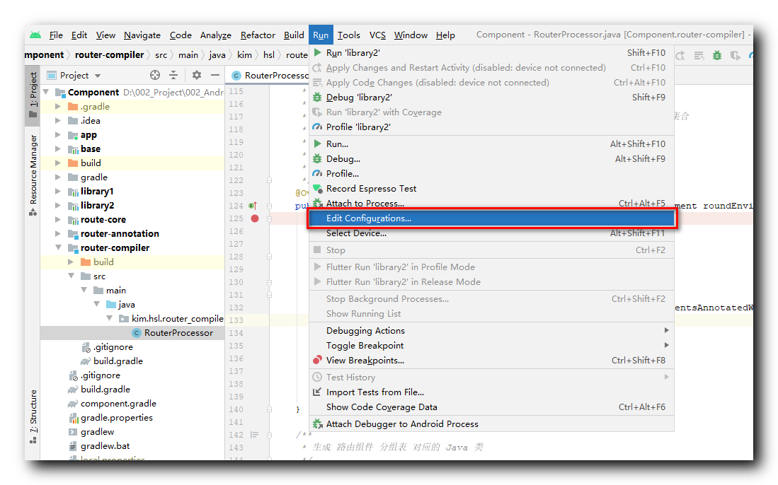The width and height of the screenshot is (778, 485).
Task: Open the File menu
Action: (56, 35)
